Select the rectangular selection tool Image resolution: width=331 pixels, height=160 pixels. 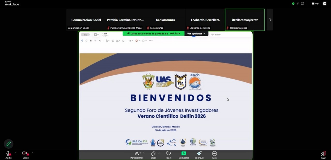click(86, 41)
